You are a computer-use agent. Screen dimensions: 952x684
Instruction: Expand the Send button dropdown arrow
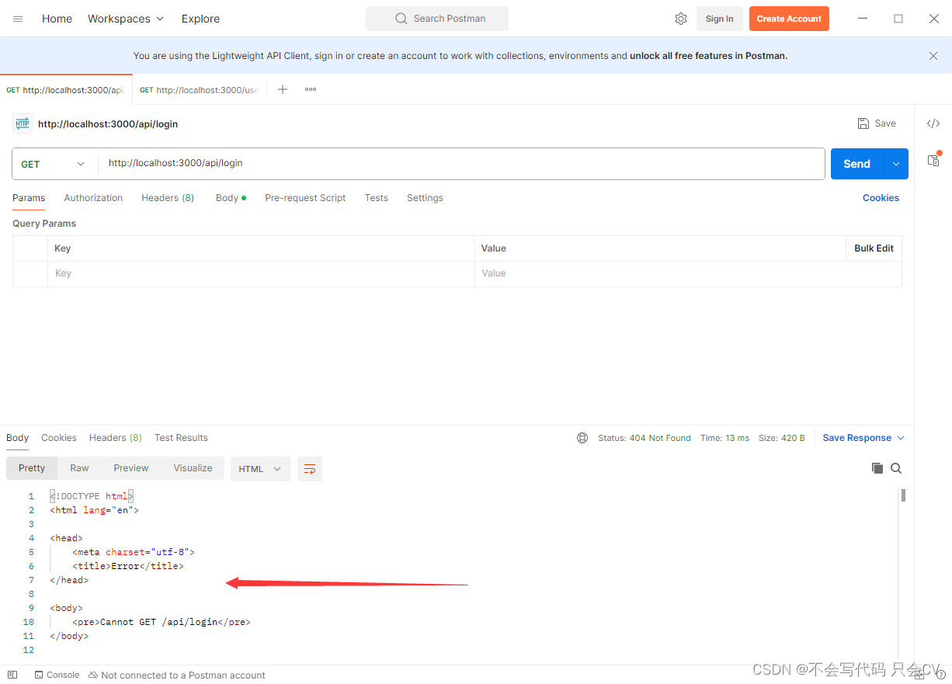coord(896,164)
